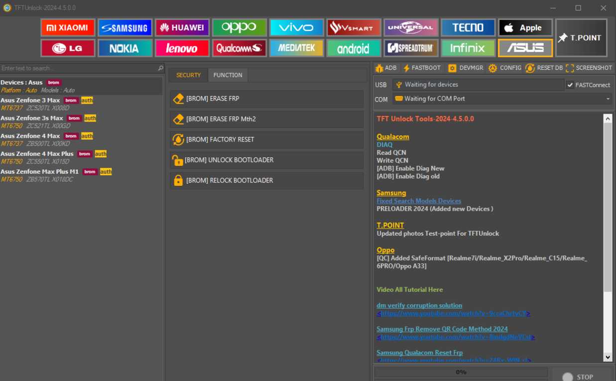Choose [BROM] FACTORY RESET operation
This screenshot has height=381, width=616.
pos(267,139)
